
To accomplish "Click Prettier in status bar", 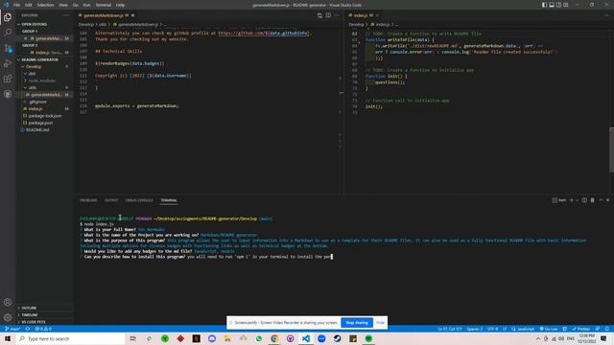I will pos(580,329).
